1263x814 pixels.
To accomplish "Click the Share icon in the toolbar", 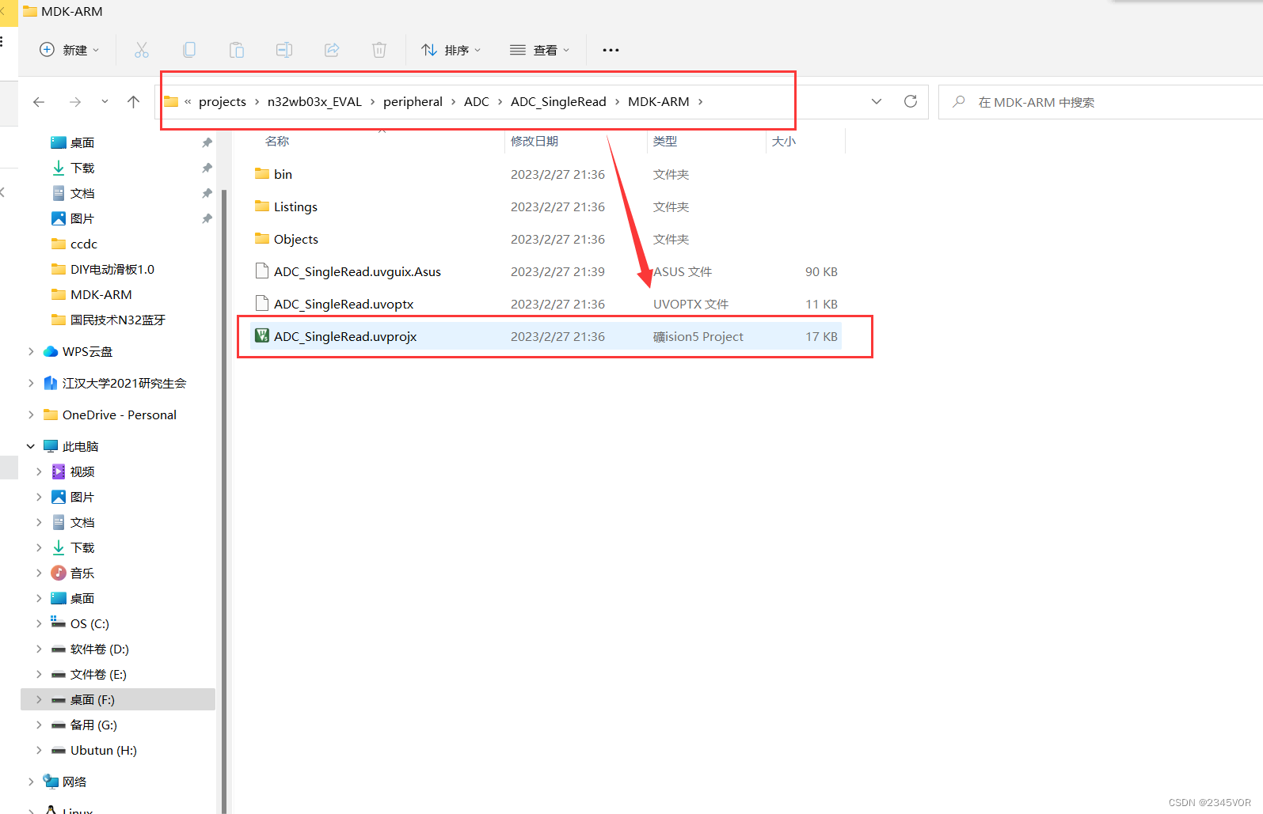I will click(x=332, y=50).
